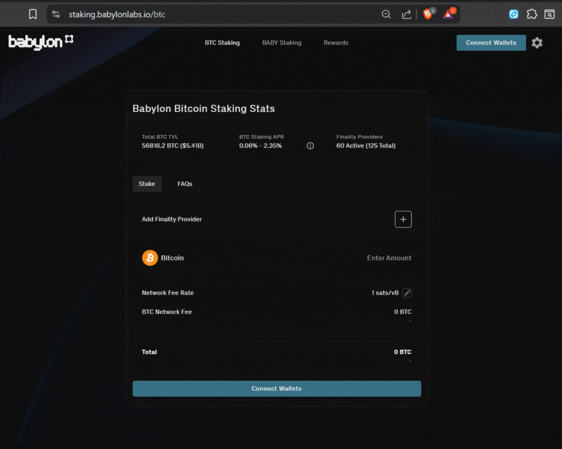Viewport: 562px width, 449px height.
Task: Click the Connect Wallets button in the header
Action: click(x=491, y=42)
